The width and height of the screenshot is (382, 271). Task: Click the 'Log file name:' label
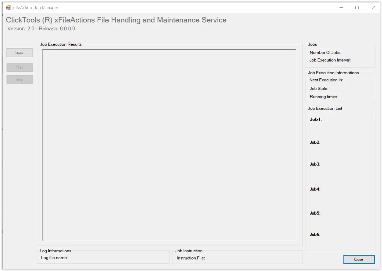point(54,258)
